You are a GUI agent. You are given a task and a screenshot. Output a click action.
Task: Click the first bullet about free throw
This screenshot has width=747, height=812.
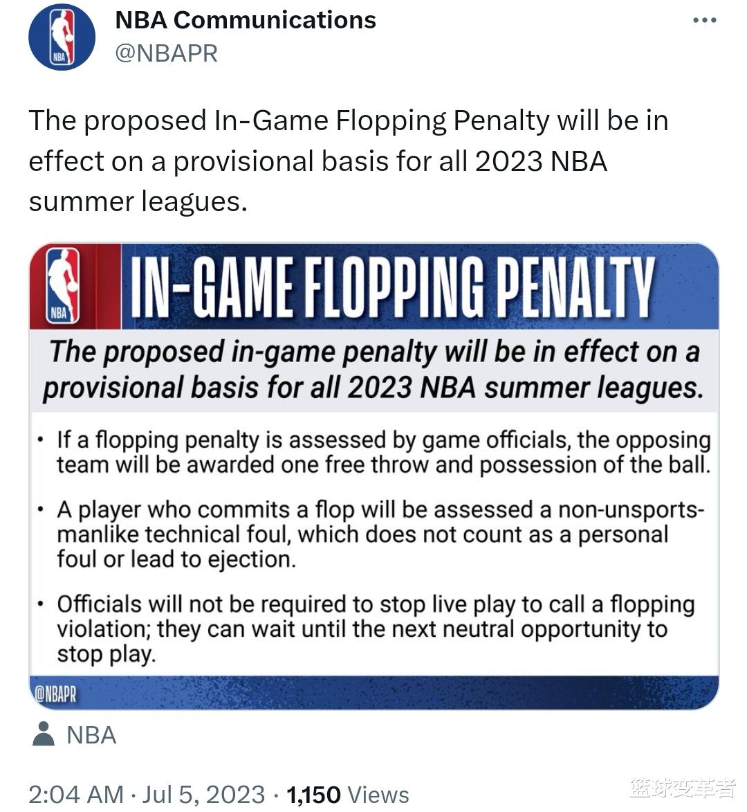point(382,452)
